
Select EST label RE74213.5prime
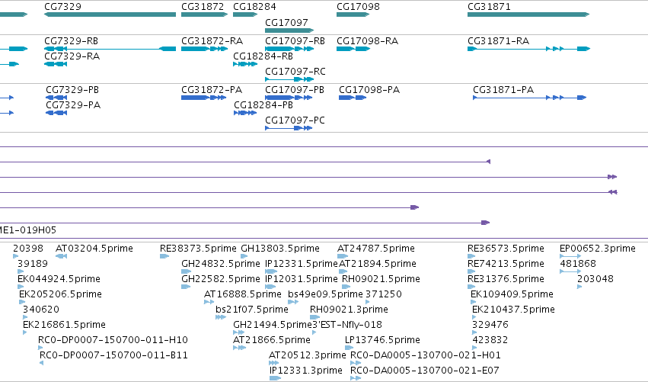506,264
